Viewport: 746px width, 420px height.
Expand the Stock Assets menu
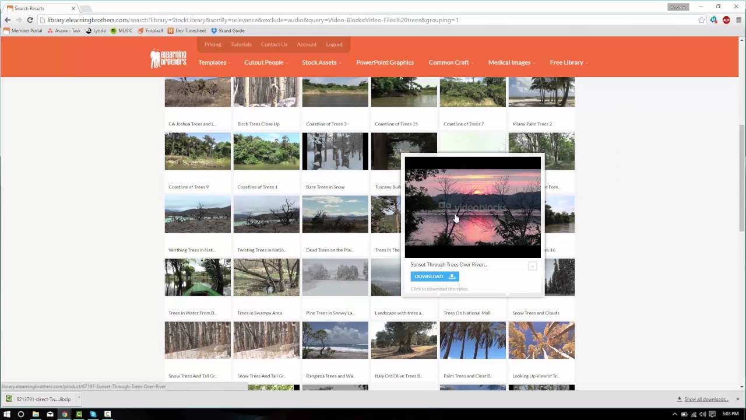pos(321,62)
